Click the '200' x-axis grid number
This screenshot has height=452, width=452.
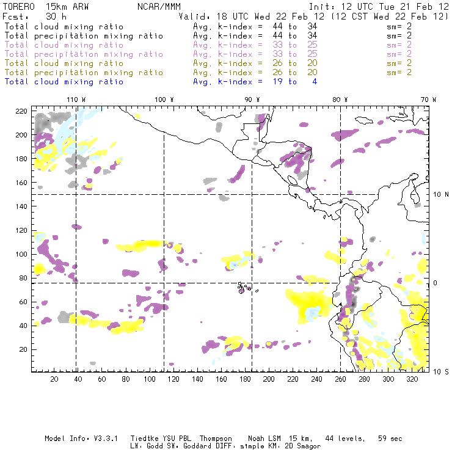click(269, 379)
